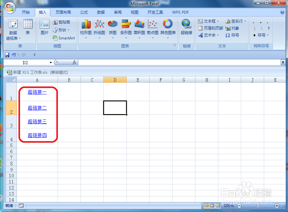Viewport: 288px width, 212px height.
Task: Insert a SmartArt graphic
Action: 64,38
